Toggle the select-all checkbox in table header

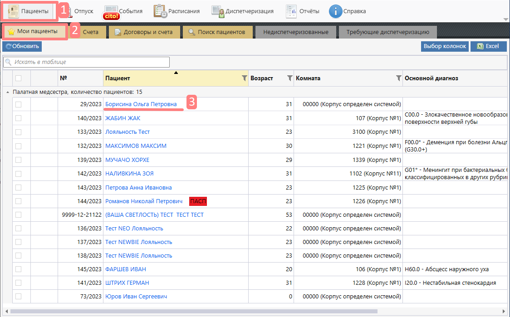click(18, 78)
